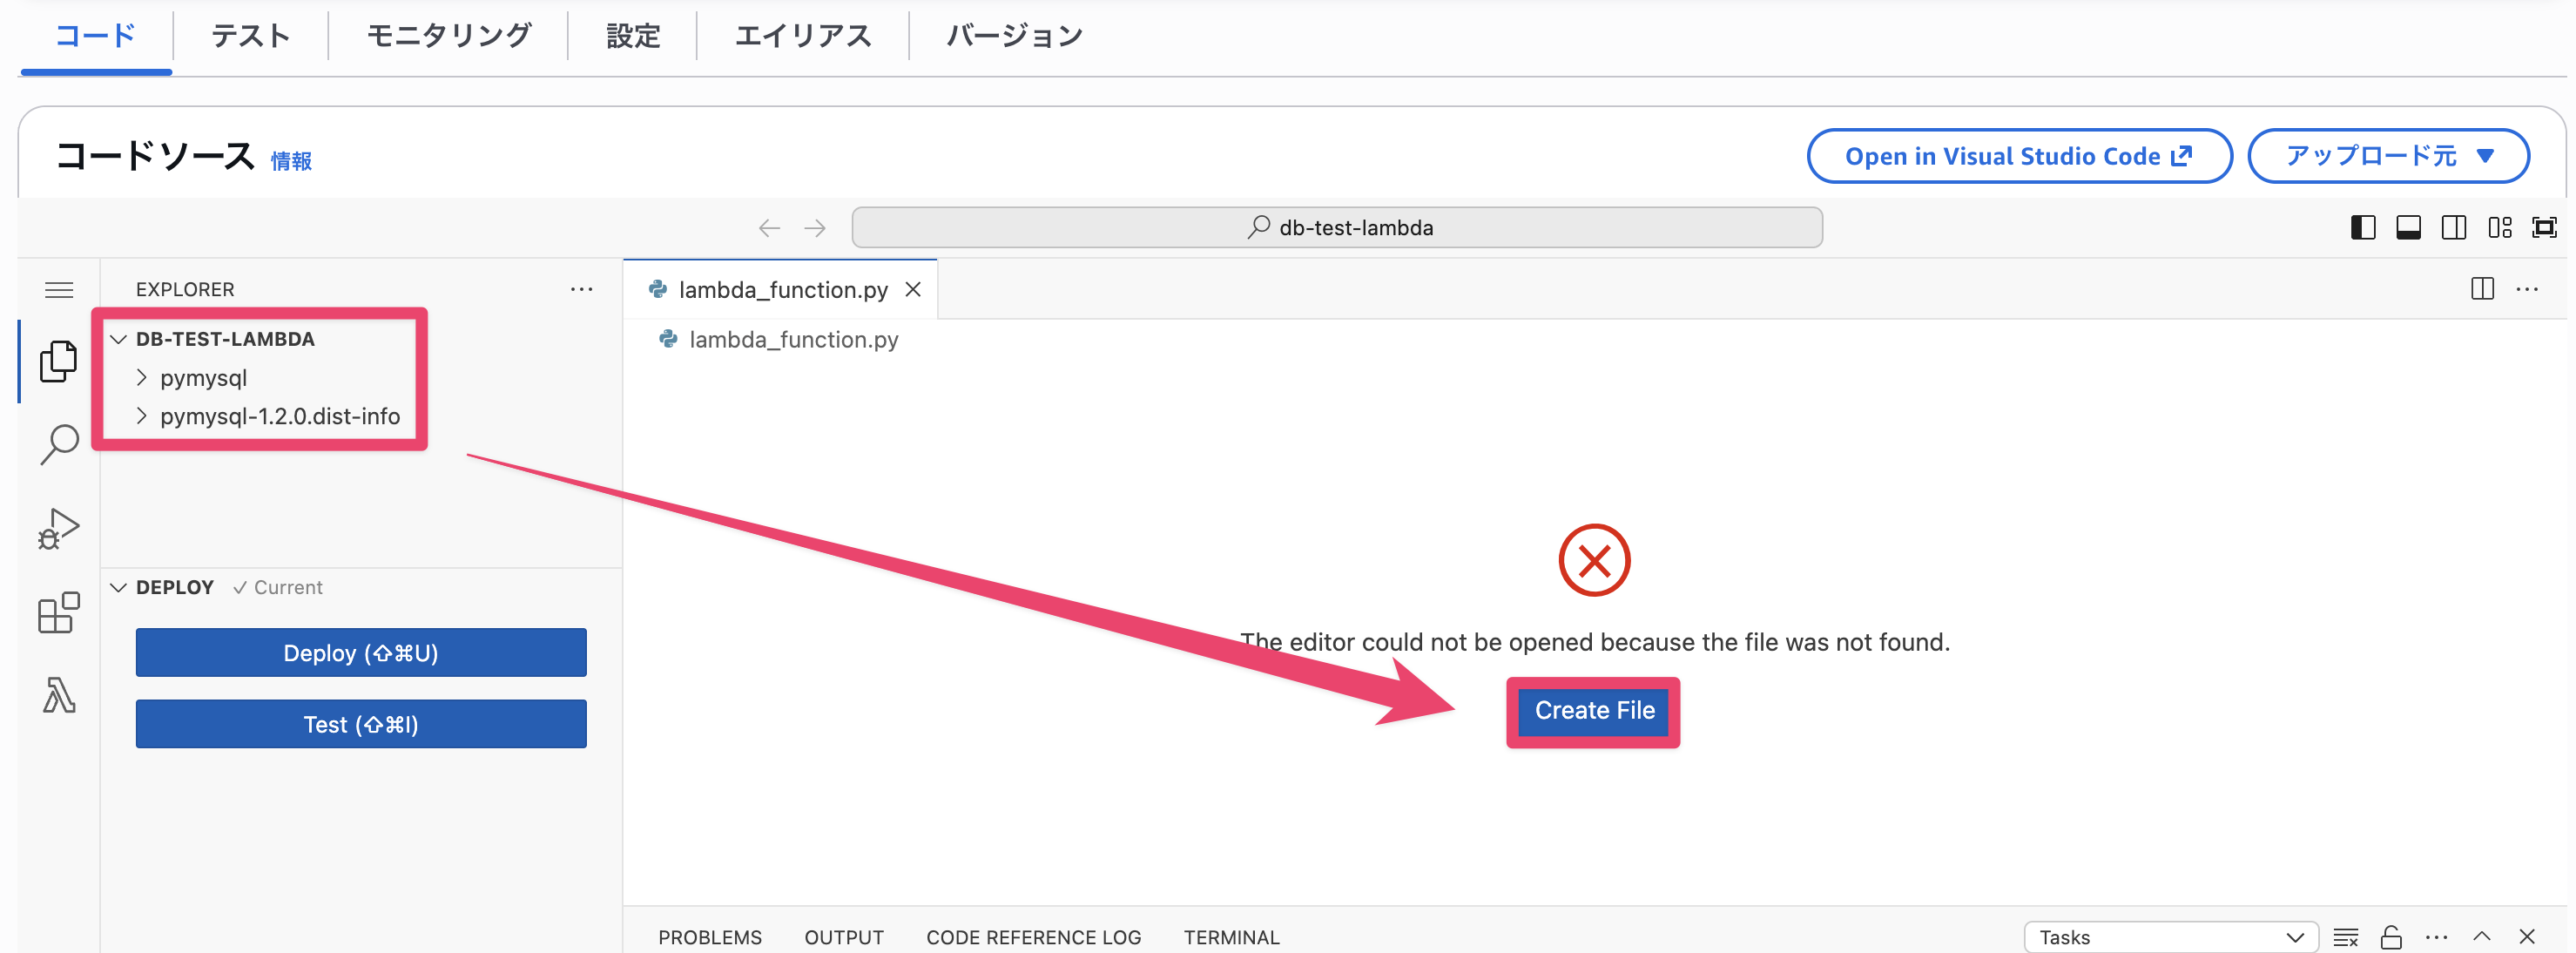Viewport: 2576px width, 953px height.
Task: Open the Explorer files icon in activity bar
Action: (58, 361)
